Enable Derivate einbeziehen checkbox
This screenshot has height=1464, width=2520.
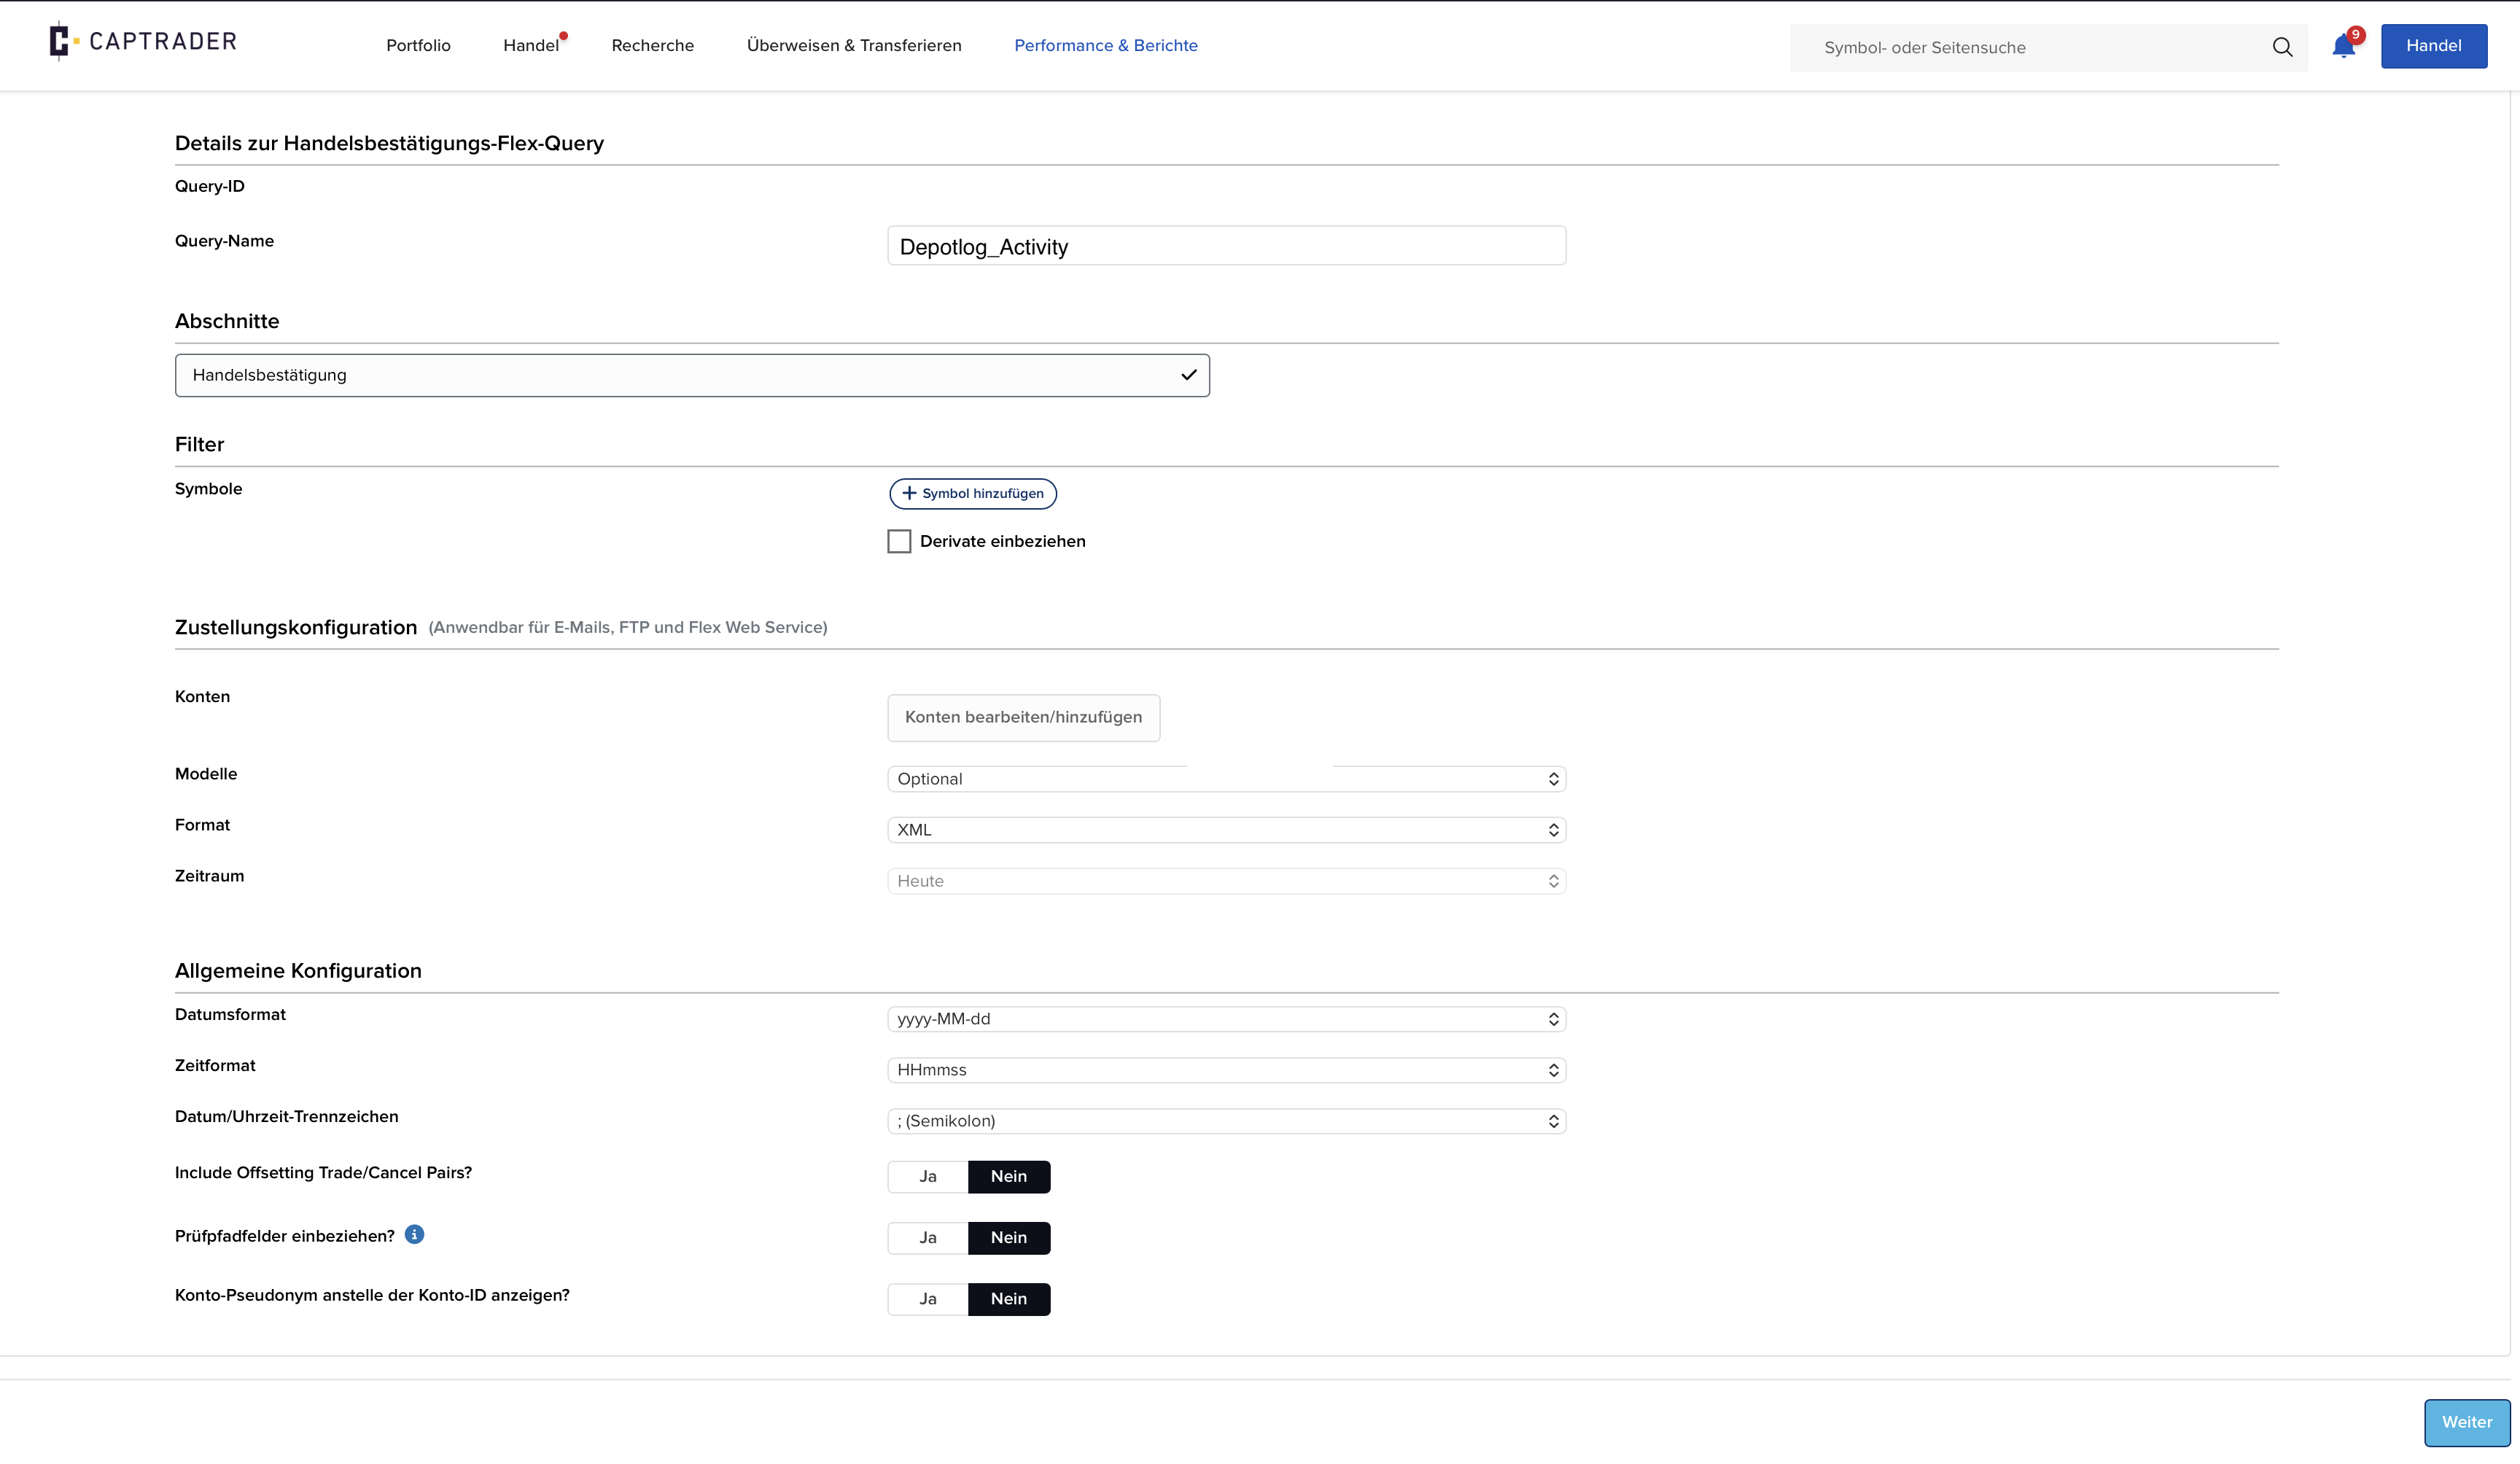pos(899,541)
